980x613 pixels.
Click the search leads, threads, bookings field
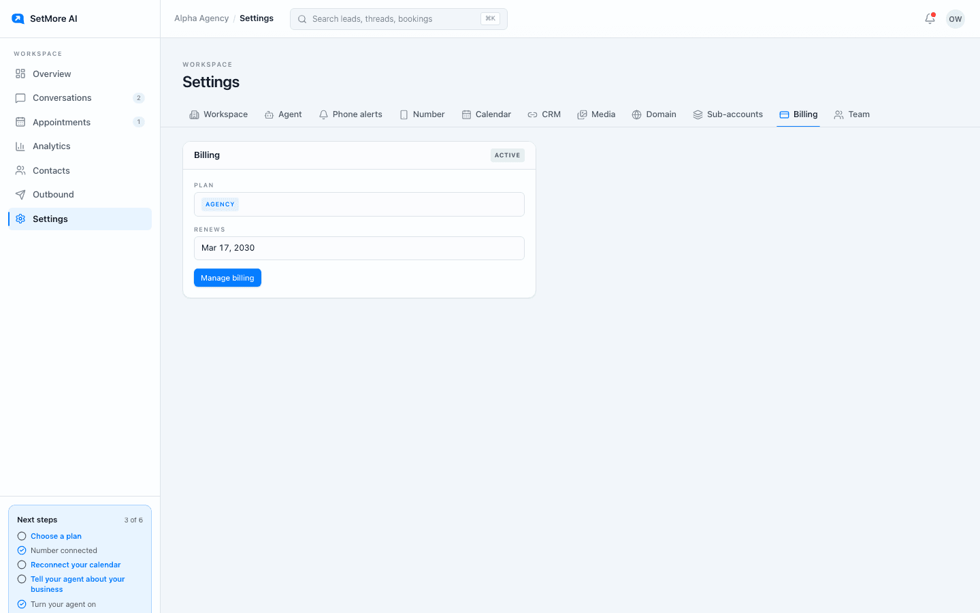coord(399,19)
